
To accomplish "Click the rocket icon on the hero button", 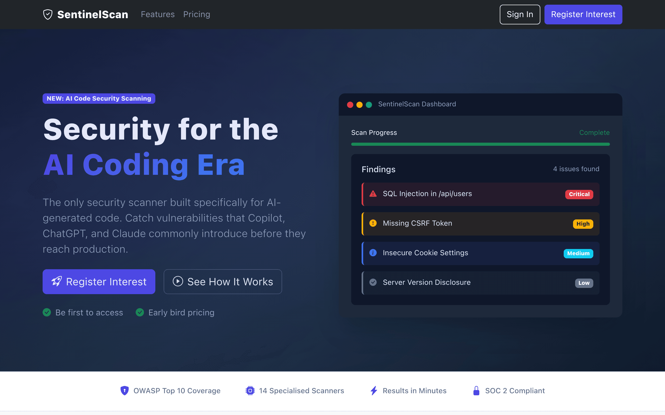I will pyautogui.click(x=57, y=281).
